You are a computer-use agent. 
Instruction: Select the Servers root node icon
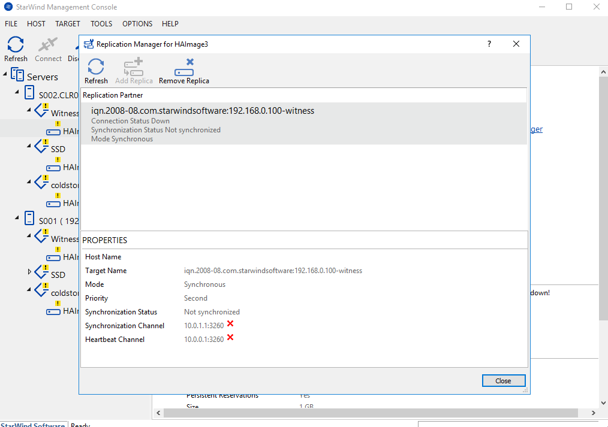click(17, 75)
